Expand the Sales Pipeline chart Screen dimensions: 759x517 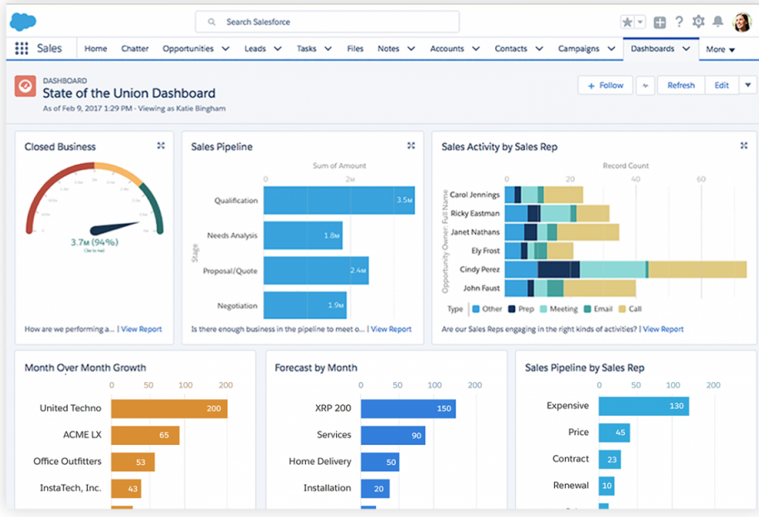coord(411,146)
